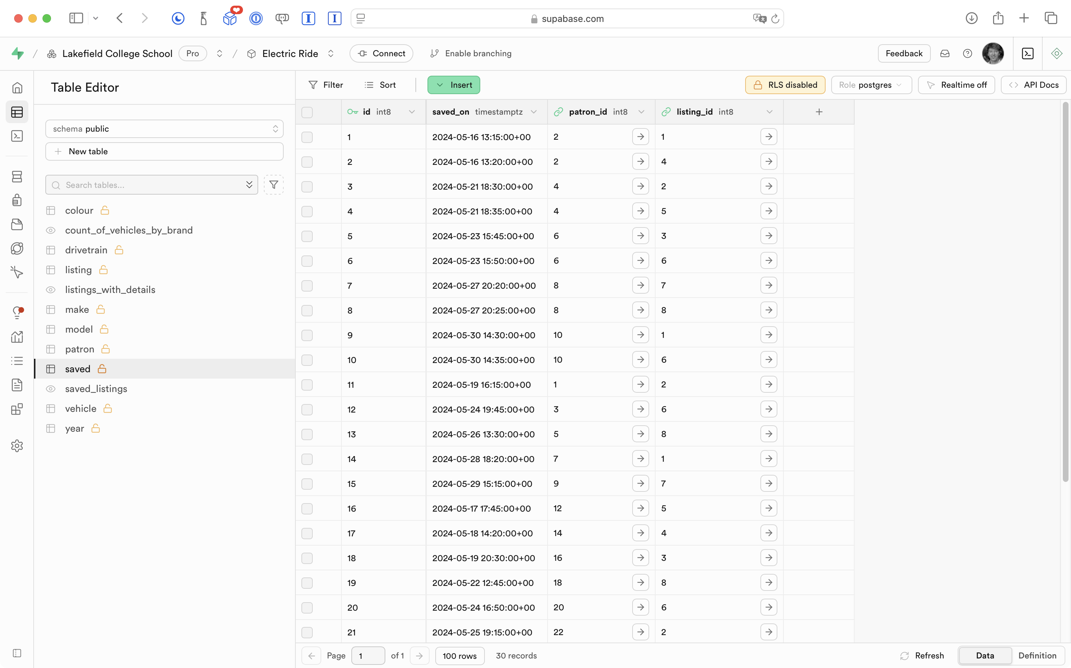
Task: Open Project Settings gear in the sidebar
Action: tap(17, 446)
